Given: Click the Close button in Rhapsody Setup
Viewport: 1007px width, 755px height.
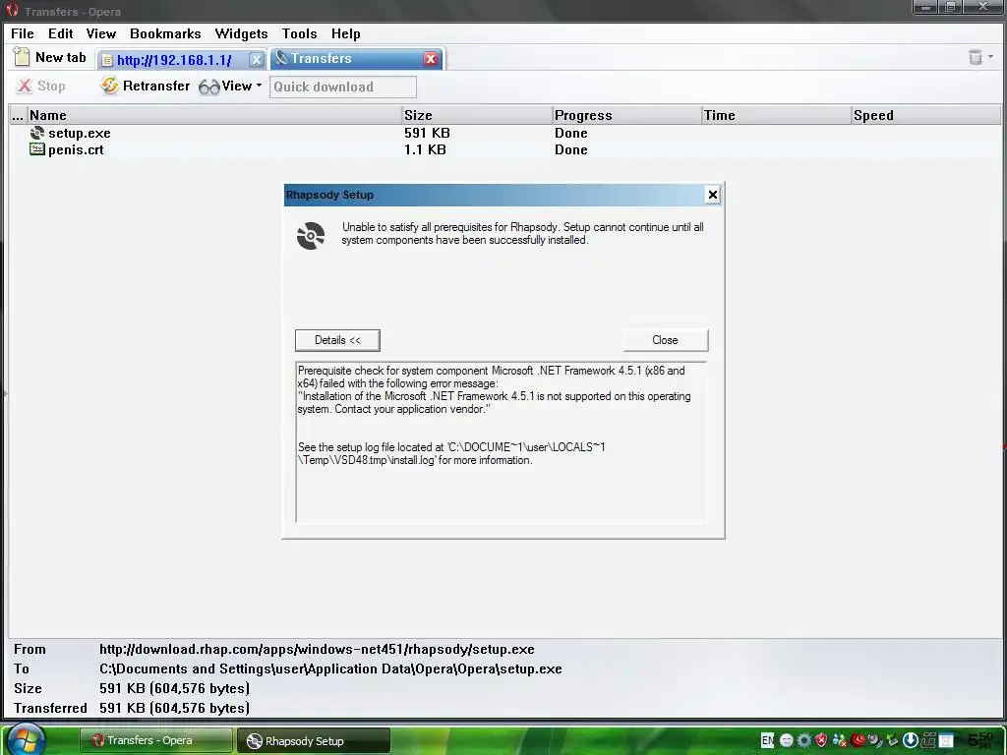Looking at the screenshot, I should [665, 340].
